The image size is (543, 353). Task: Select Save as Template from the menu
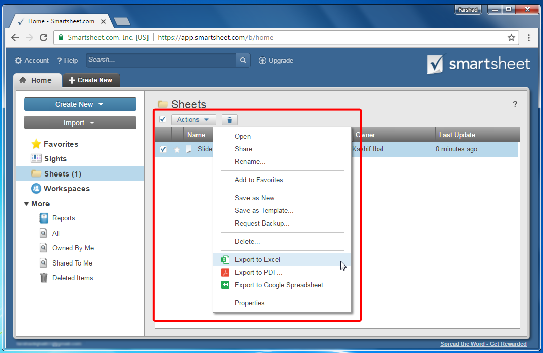263,210
